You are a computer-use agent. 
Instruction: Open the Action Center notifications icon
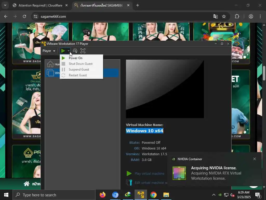click(258, 195)
